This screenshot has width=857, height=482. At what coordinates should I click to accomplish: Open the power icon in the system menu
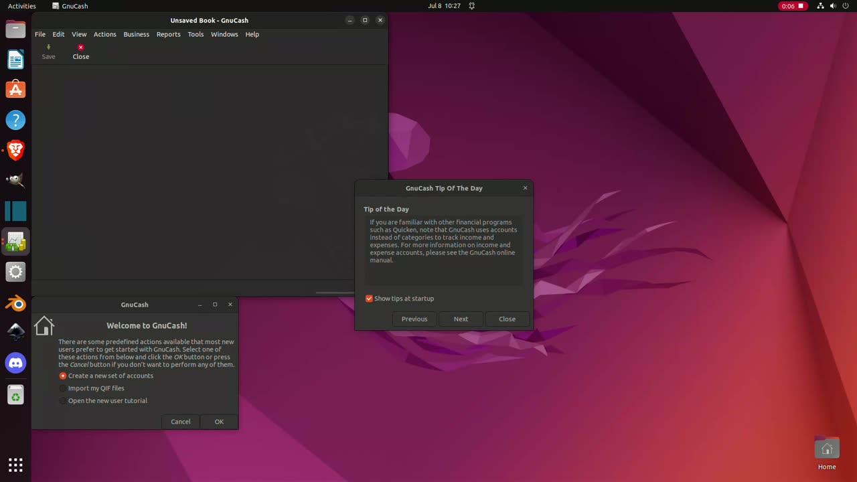pos(846,6)
